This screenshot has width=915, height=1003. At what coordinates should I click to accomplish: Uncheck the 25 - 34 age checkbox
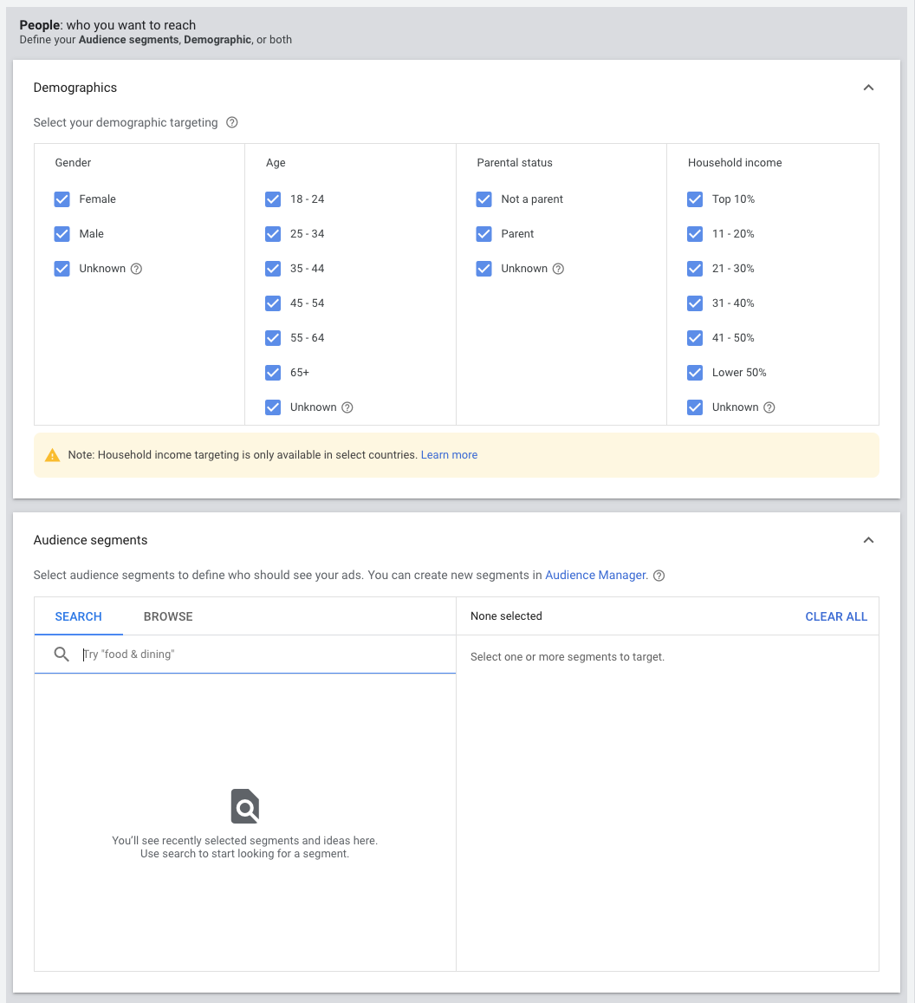273,234
